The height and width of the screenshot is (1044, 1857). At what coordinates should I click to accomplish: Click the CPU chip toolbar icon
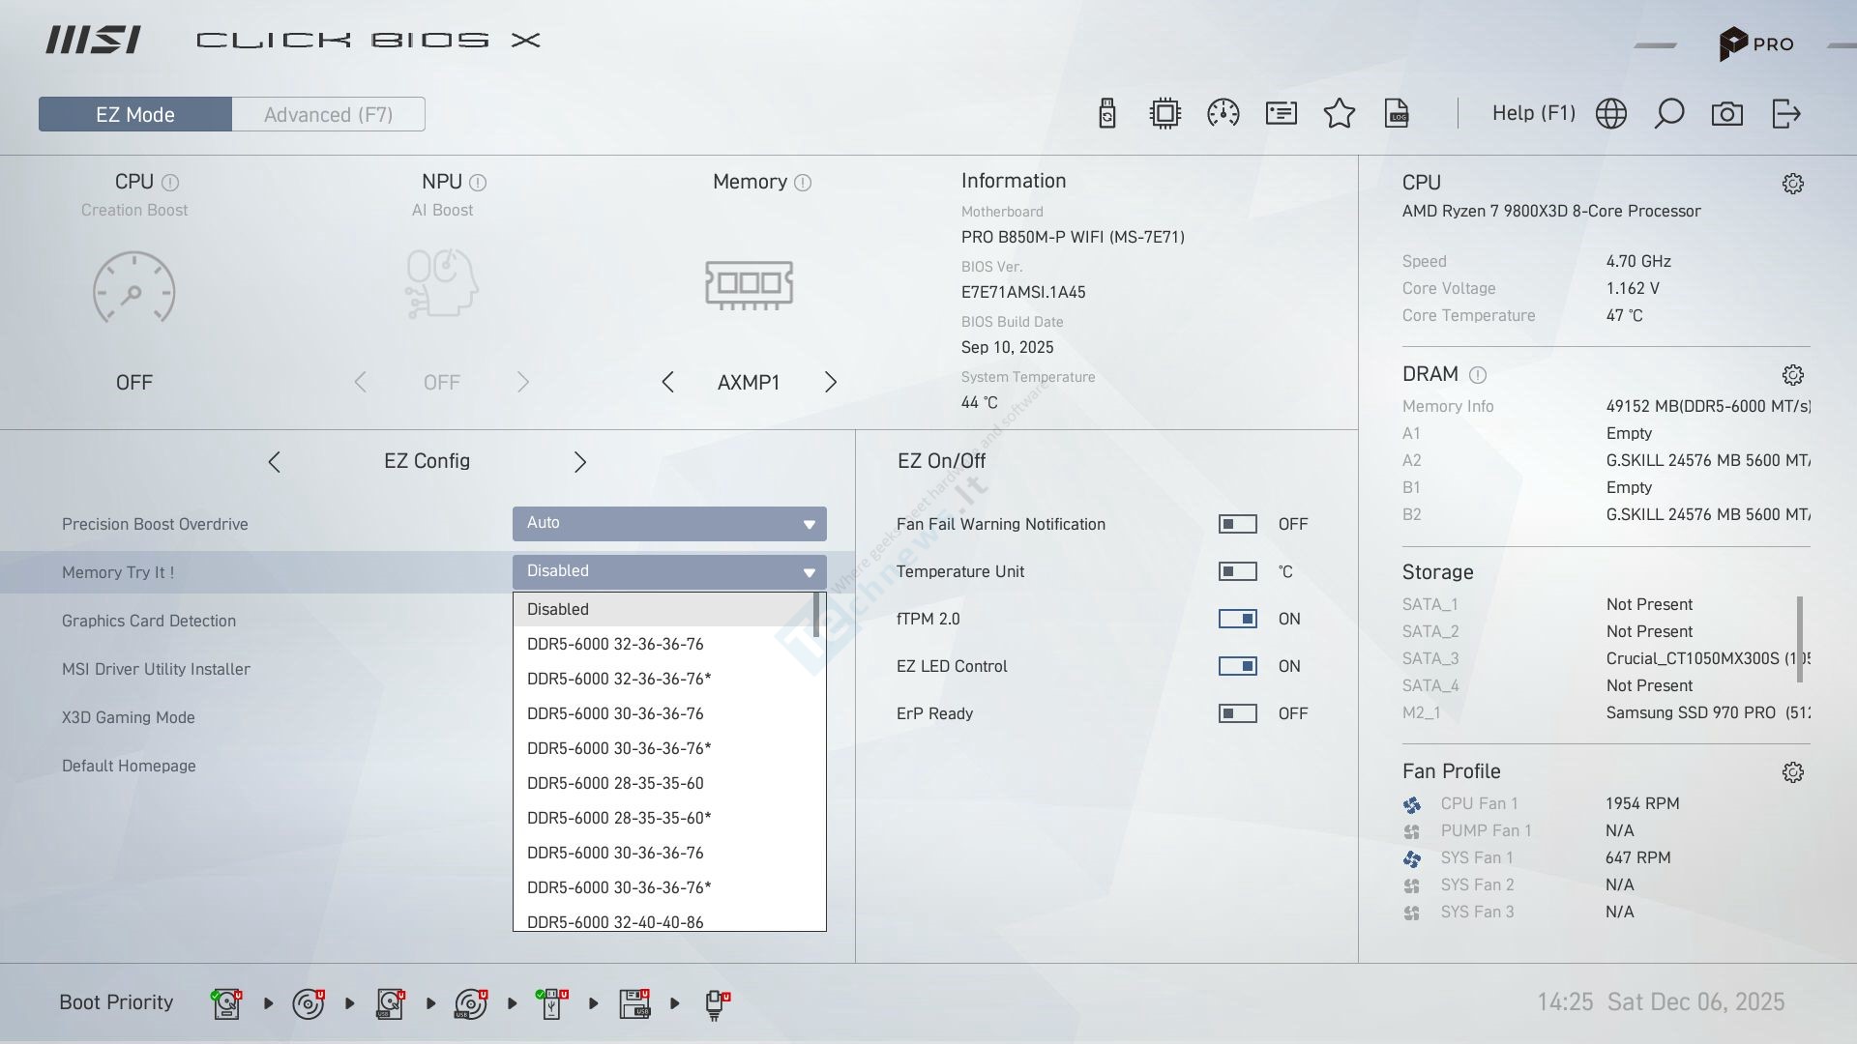[x=1165, y=114]
